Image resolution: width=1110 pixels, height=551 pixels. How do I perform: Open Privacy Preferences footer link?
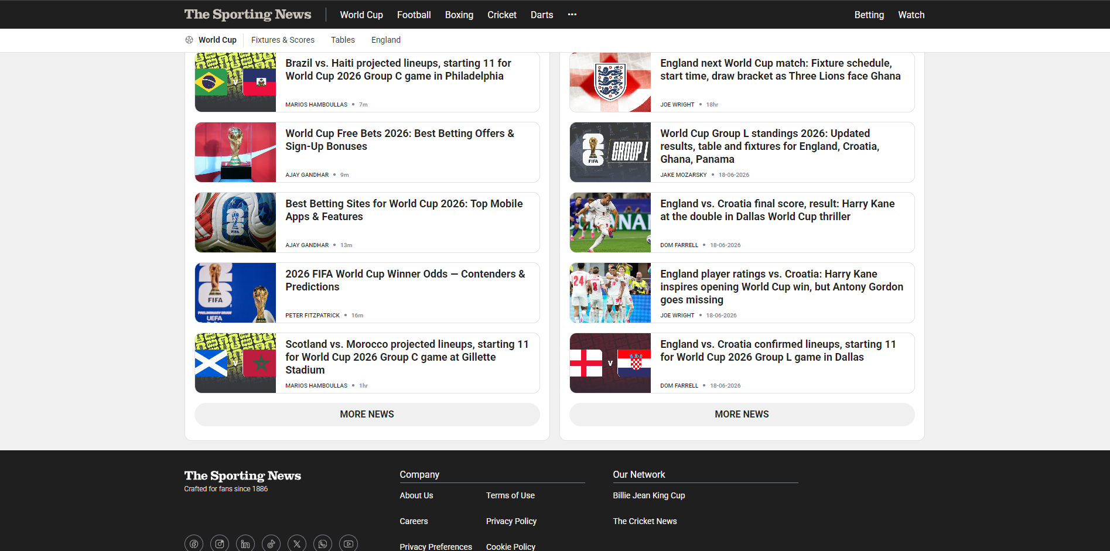pos(436,546)
